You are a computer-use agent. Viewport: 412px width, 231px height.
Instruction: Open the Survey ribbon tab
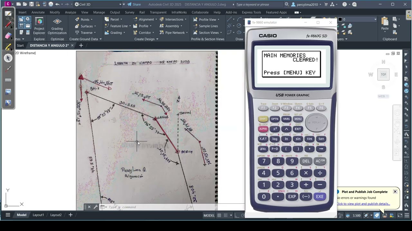pos(130,12)
